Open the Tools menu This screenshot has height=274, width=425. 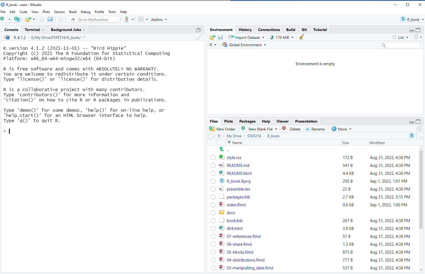click(x=112, y=12)
